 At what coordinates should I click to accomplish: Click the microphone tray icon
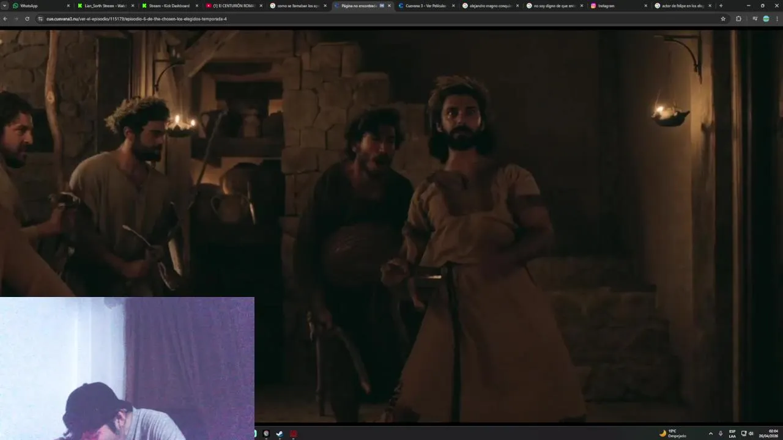click(721, 433)
